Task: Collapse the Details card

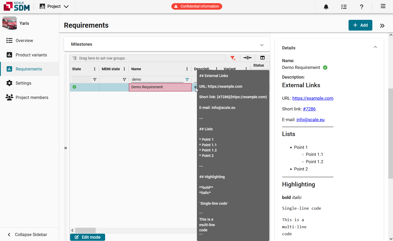Action: pyautogui.click(x=375, y=47)
